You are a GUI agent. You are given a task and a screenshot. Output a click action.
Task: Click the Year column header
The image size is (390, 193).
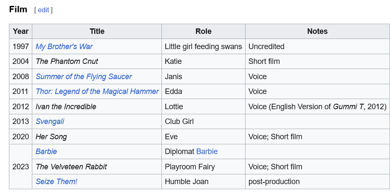[20, 31]
